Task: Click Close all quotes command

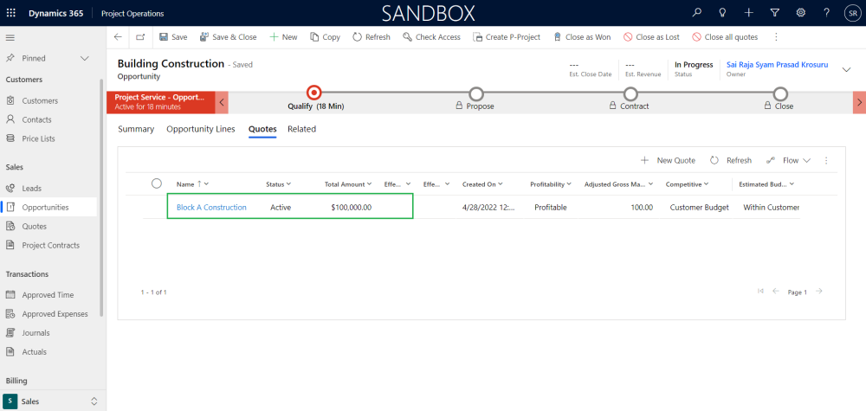Action: [725, 37]
